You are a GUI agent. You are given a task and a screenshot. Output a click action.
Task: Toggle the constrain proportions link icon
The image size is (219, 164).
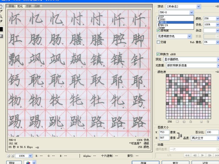(x=181, y=135)
